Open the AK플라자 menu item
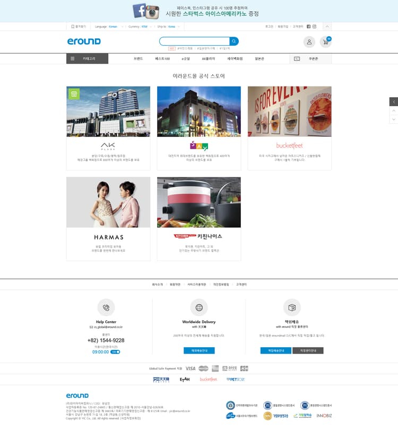398x429 pixels. pos(209,58)
